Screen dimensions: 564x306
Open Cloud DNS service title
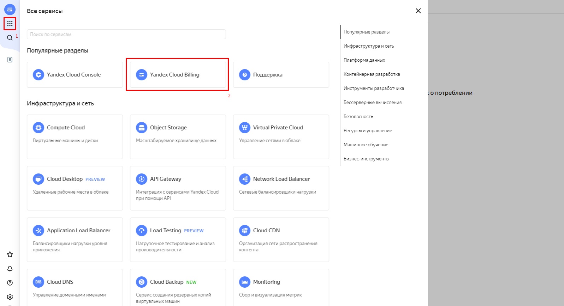click(x=60, y=282)
